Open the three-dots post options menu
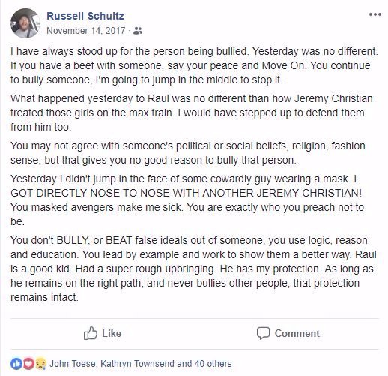Screen dimensions: 388x376 tap(375, 14)
